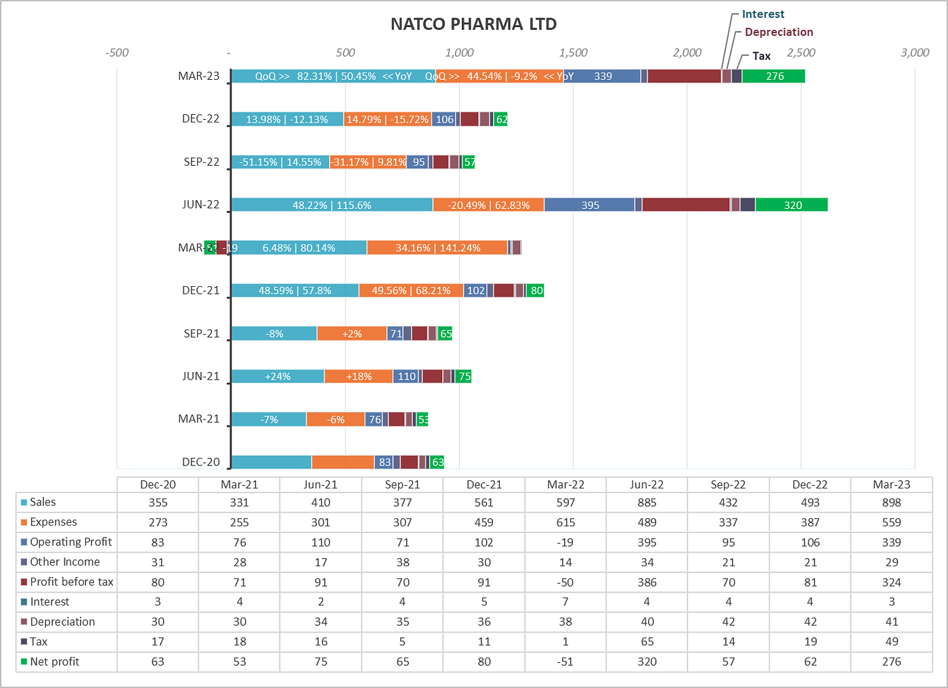Click the Mar-22 Profit before tax cell showing -50

565,582
